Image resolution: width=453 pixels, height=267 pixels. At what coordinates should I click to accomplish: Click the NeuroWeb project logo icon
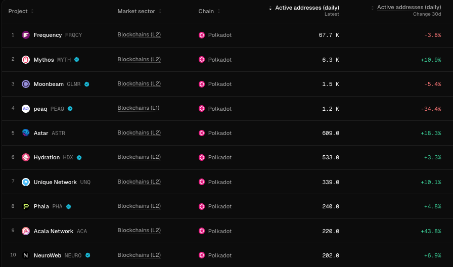[26, 255]
